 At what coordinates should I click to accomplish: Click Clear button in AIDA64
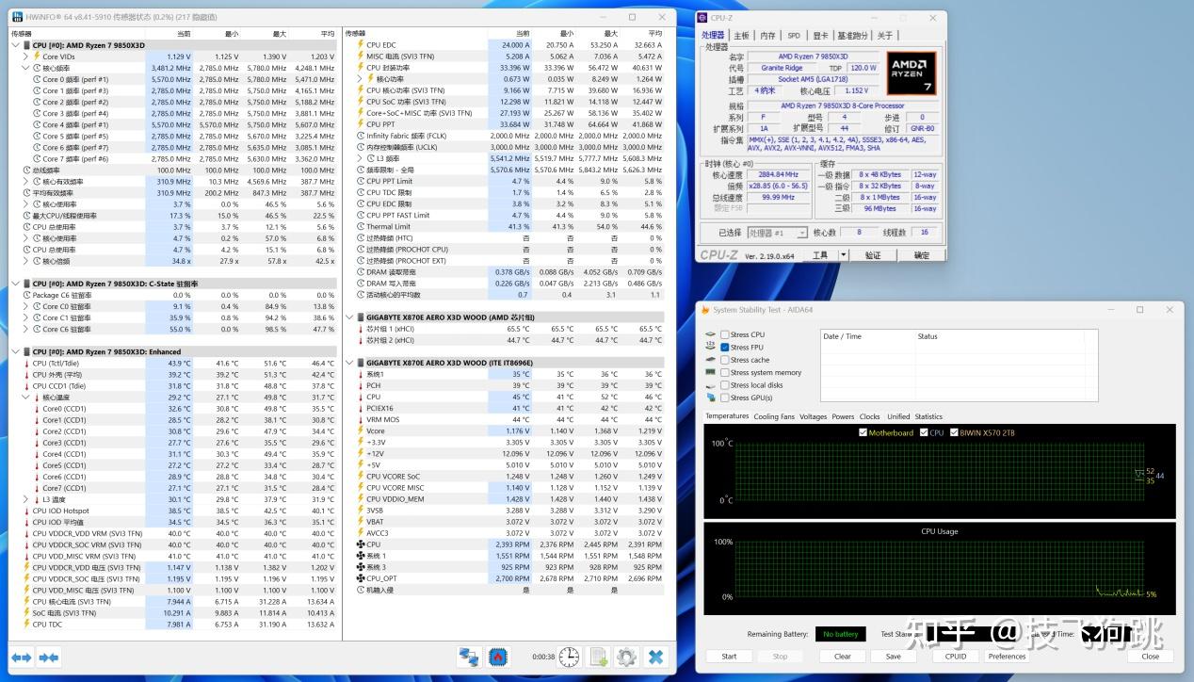pyautogui.click(x=843, y=657)
